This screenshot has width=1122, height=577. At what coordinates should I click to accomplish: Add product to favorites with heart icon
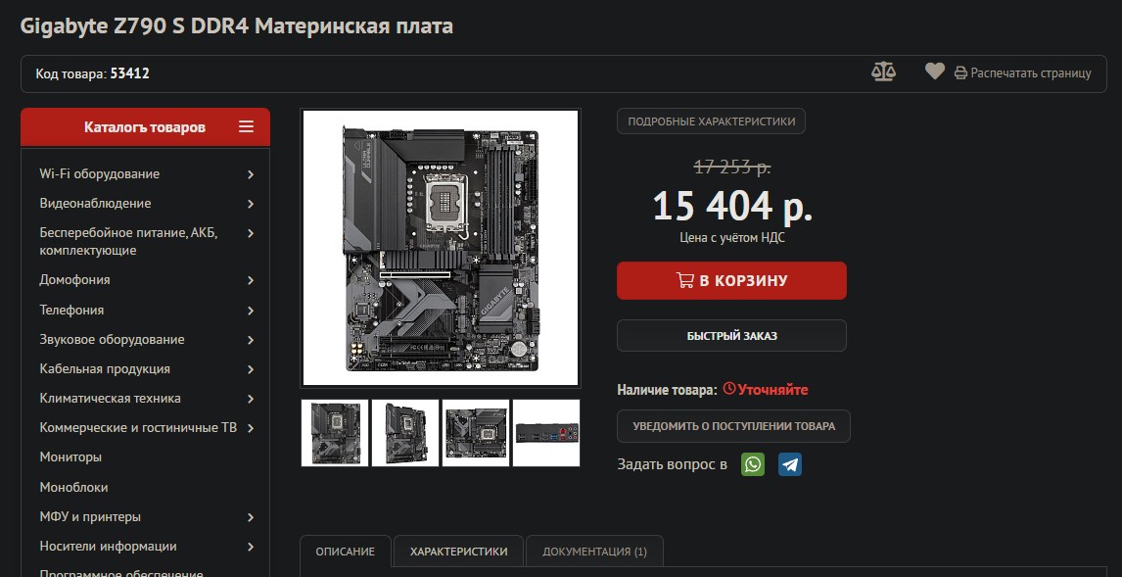[x=935, y=72]
